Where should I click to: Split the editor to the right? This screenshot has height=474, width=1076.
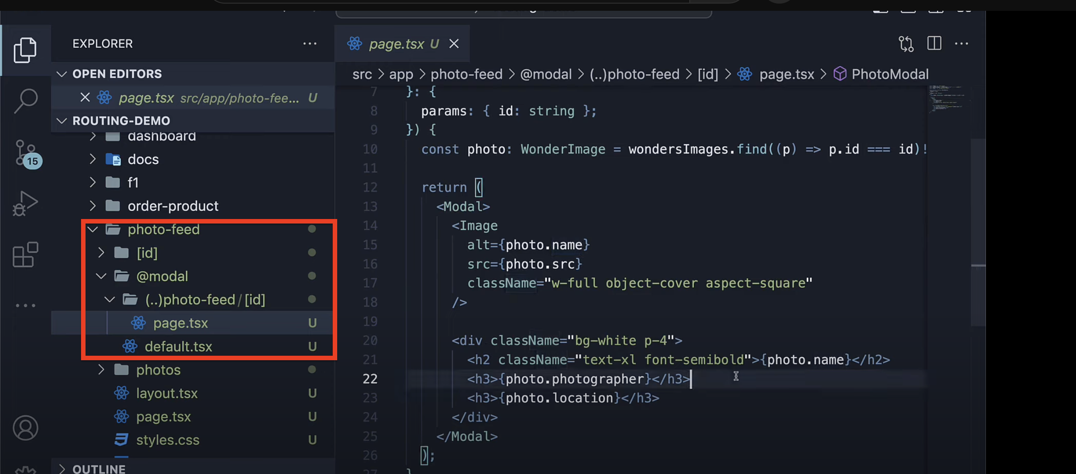click(934, 44)
